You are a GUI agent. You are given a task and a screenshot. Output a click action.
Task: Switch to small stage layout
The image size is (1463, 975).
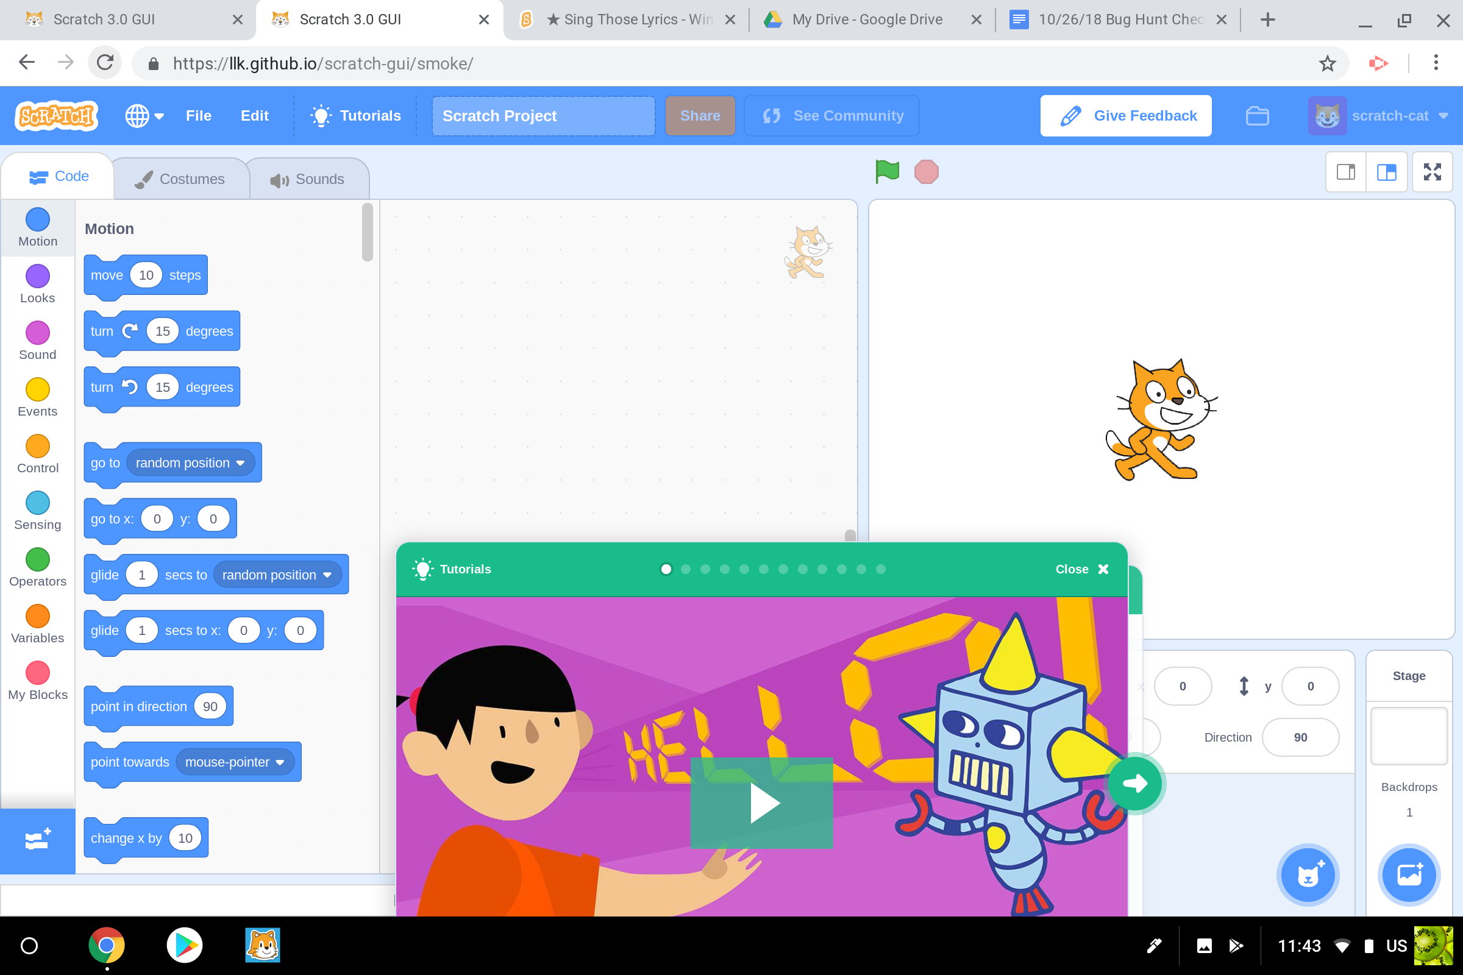(x=1345, y=172)
